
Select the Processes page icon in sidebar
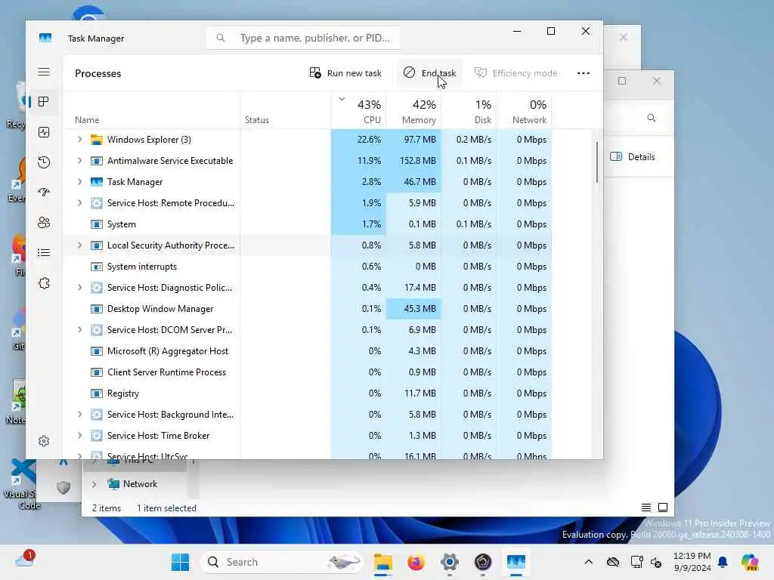click(x=43, y=102)
